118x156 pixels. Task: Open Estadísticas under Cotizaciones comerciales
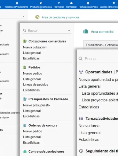pos(31,58)
